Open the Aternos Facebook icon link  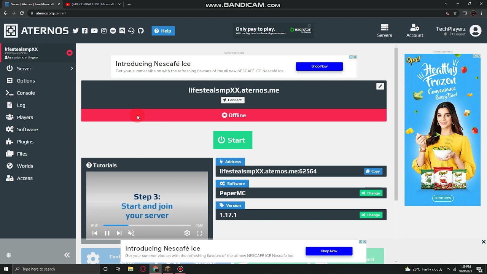click(85, 31)
